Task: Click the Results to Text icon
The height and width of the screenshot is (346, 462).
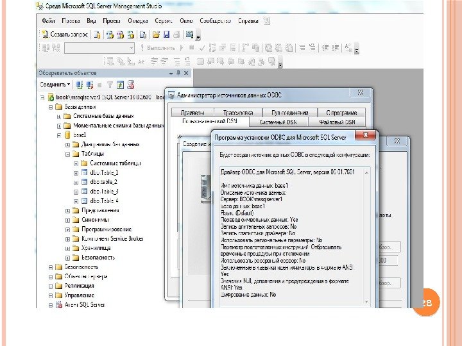Action: 268,47
